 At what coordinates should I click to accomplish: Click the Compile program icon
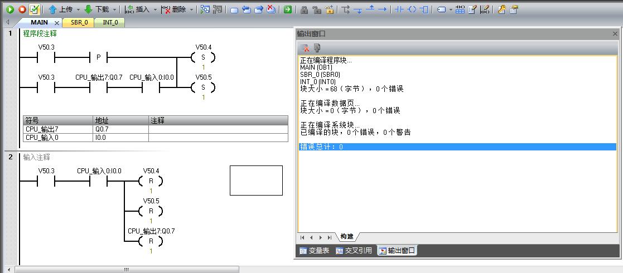point(35,9)
